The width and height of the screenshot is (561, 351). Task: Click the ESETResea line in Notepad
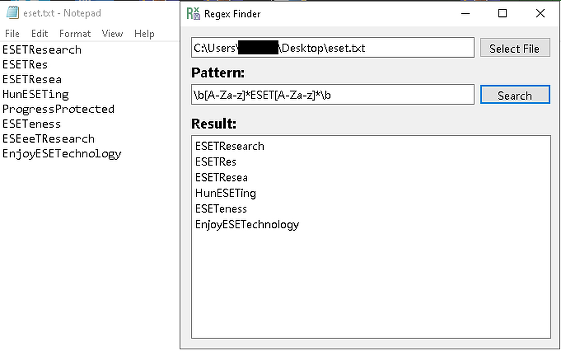pos(32,79)
